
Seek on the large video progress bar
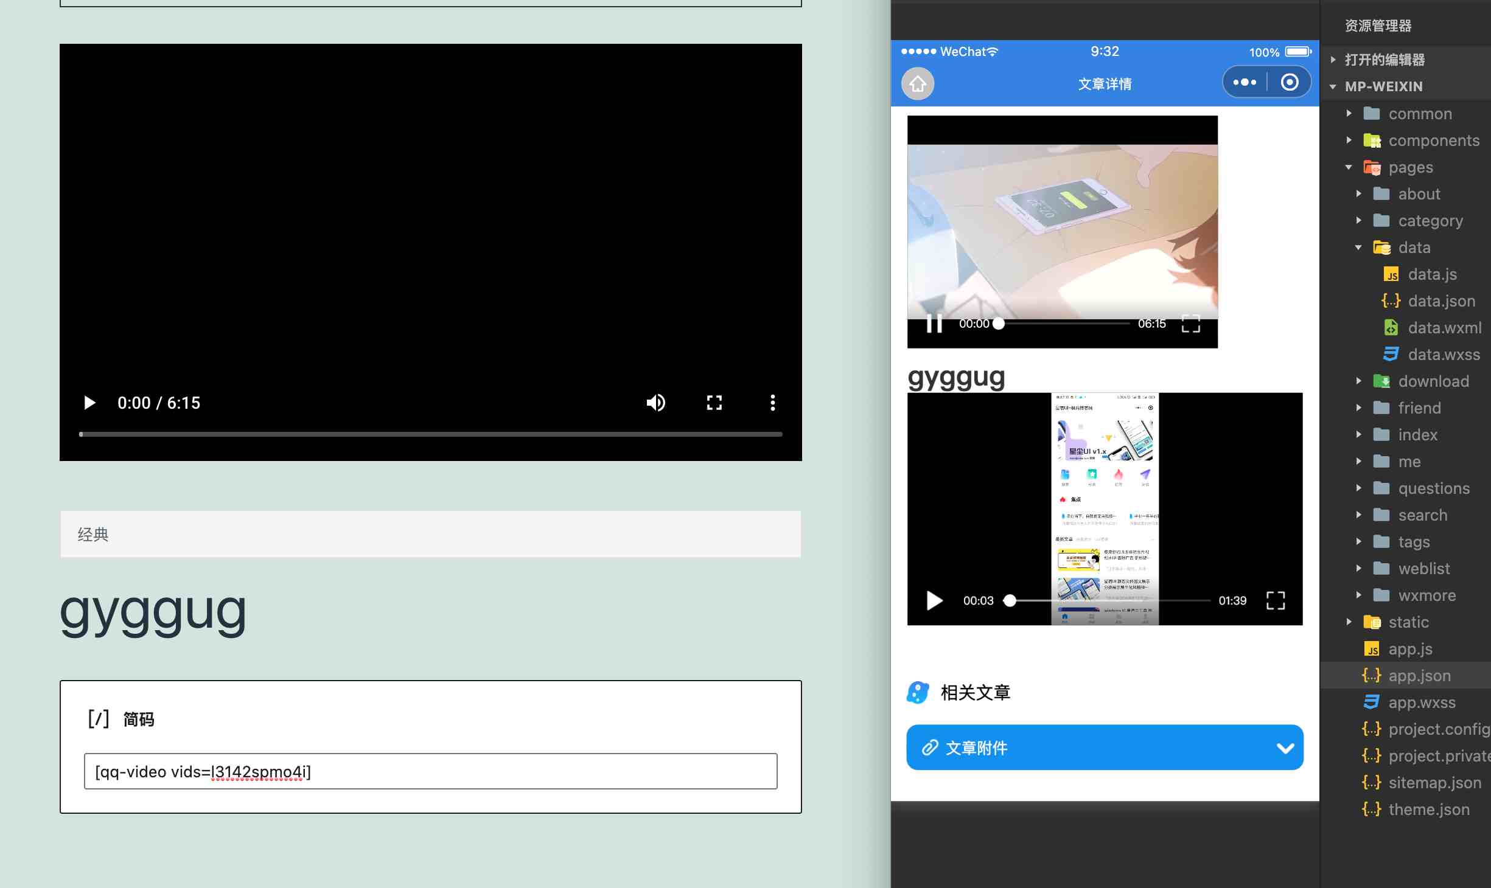[430, 434]
